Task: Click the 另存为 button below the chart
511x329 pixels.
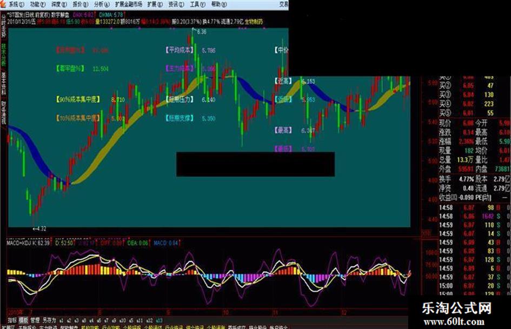Action: coord(49,320)
